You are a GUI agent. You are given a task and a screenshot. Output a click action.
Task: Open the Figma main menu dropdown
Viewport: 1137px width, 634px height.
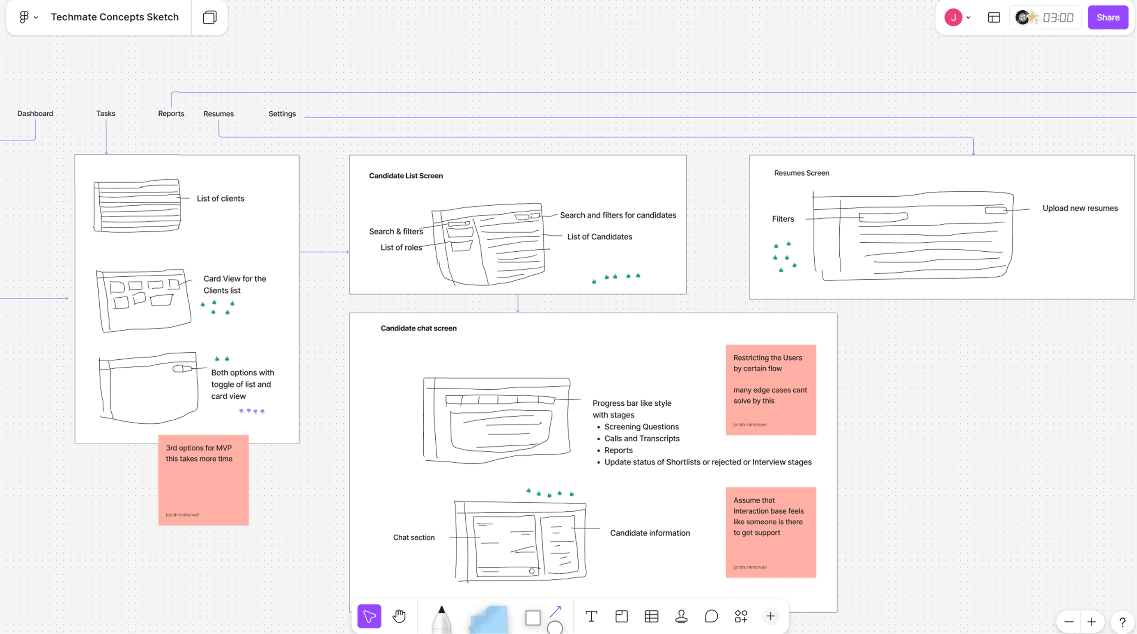pyautogui.click(x=28, y=17)
